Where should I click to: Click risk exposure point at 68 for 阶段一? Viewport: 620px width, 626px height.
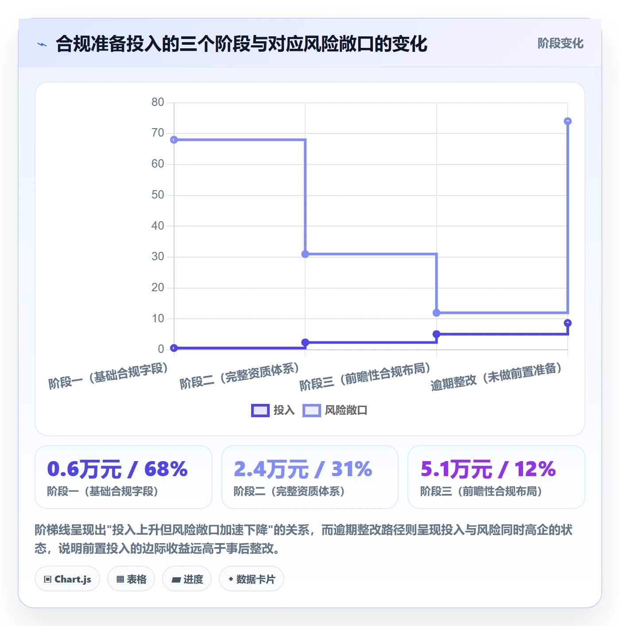(174, 140)
